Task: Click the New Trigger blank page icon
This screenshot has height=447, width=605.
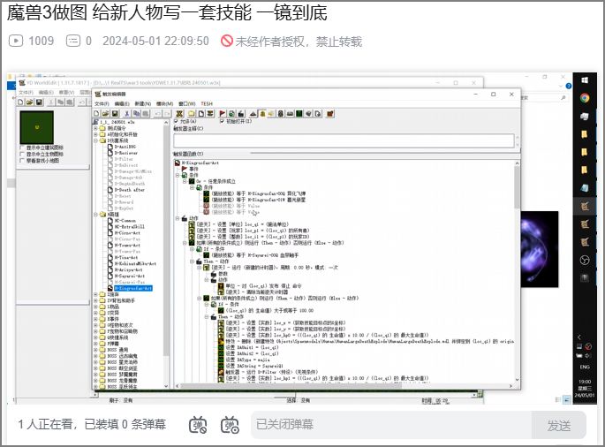Action: pos(201,113)
